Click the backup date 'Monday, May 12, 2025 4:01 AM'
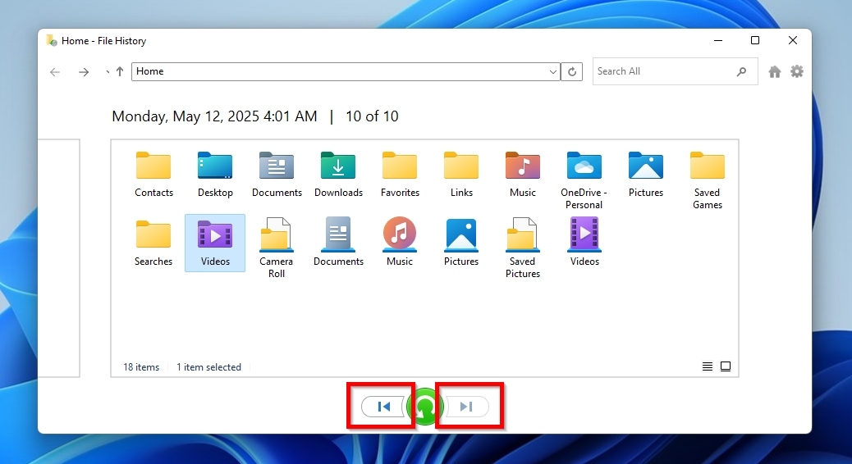 (214, 116)
